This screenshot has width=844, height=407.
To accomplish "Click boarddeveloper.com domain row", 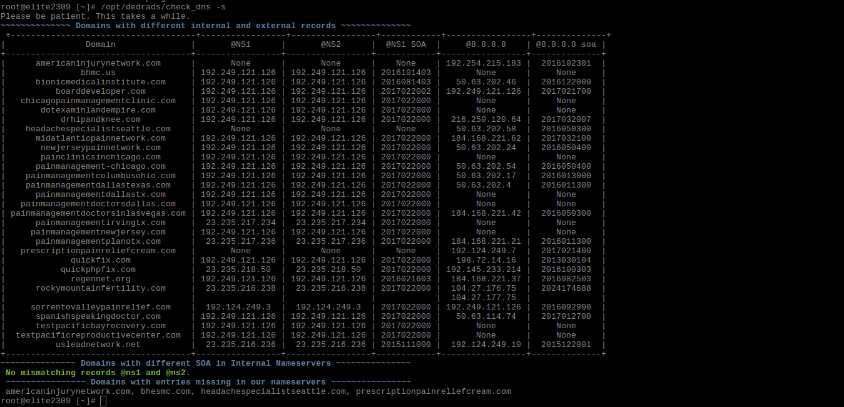I will pyautogui.click(x=100, y=91).
